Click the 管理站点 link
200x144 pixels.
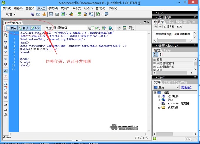[x=186, y=87]
